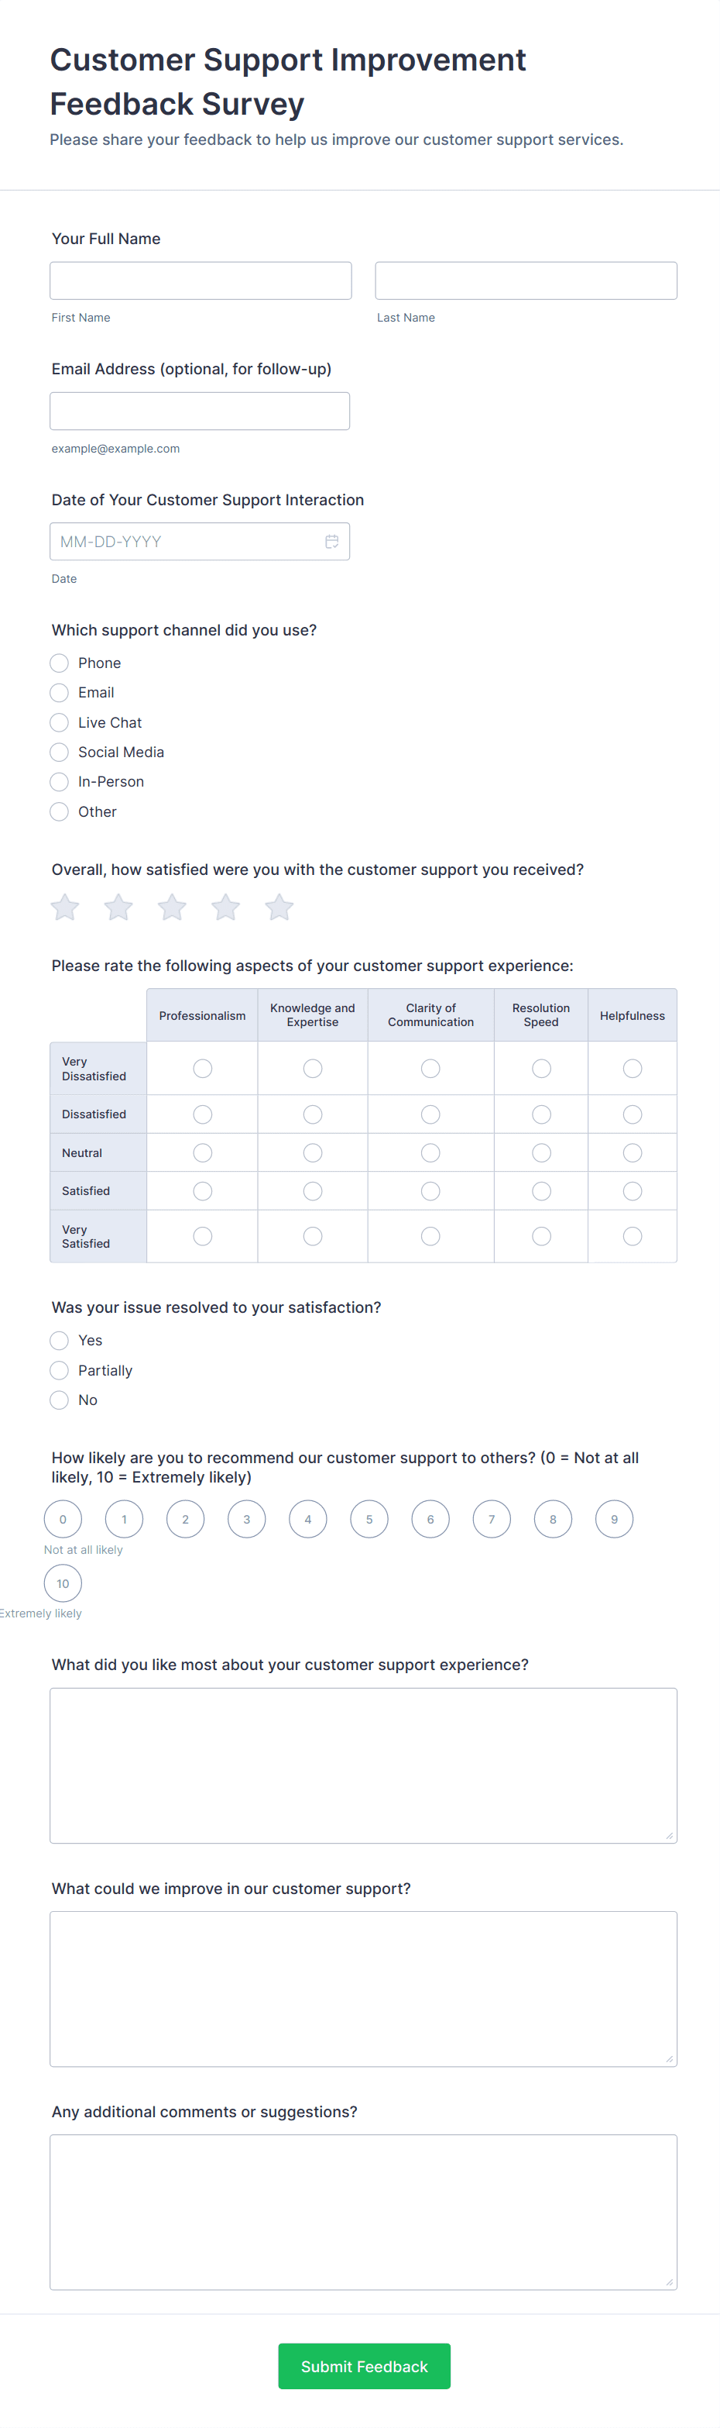
Task: Type in the improvement suggestions textarea
Action: (x=363, y=1989)
